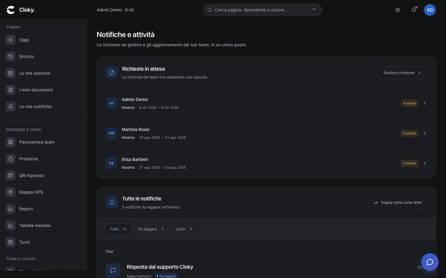Open the support chat bubble button
The width and height of the screenshot is (446, 278).
430,262
